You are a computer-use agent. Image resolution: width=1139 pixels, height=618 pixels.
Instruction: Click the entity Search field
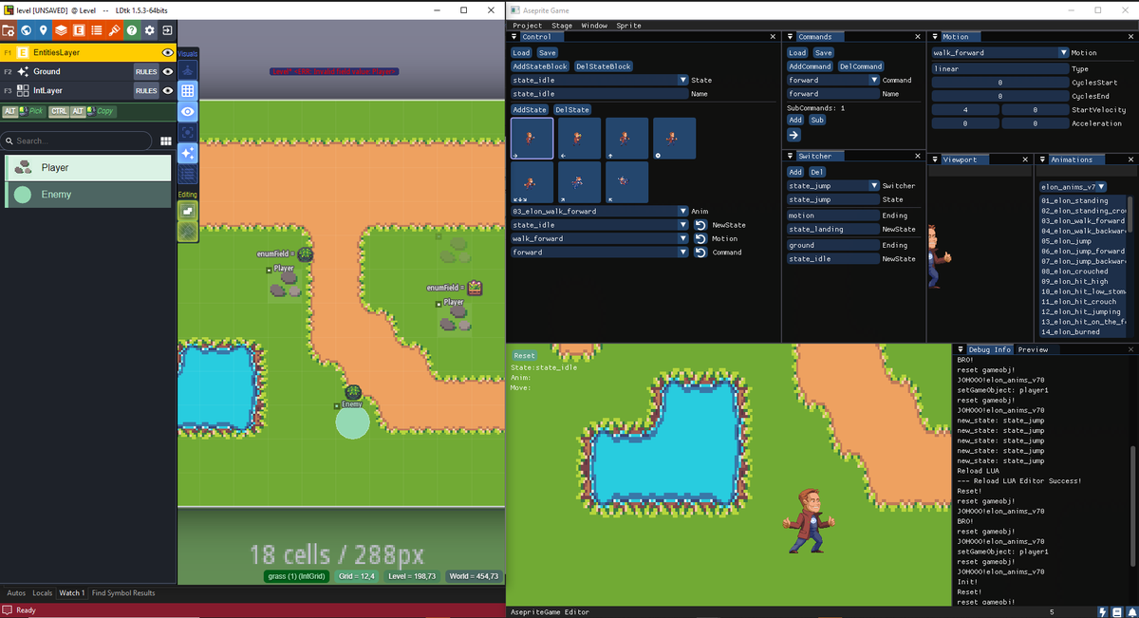pyautogui.click(x=76, y=141)
